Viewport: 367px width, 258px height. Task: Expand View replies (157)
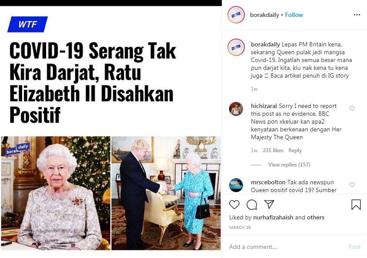click(289, 165)
